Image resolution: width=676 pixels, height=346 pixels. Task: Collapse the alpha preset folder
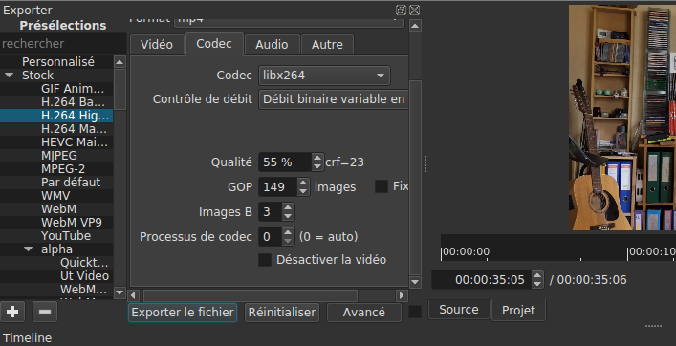coord(28,249)
